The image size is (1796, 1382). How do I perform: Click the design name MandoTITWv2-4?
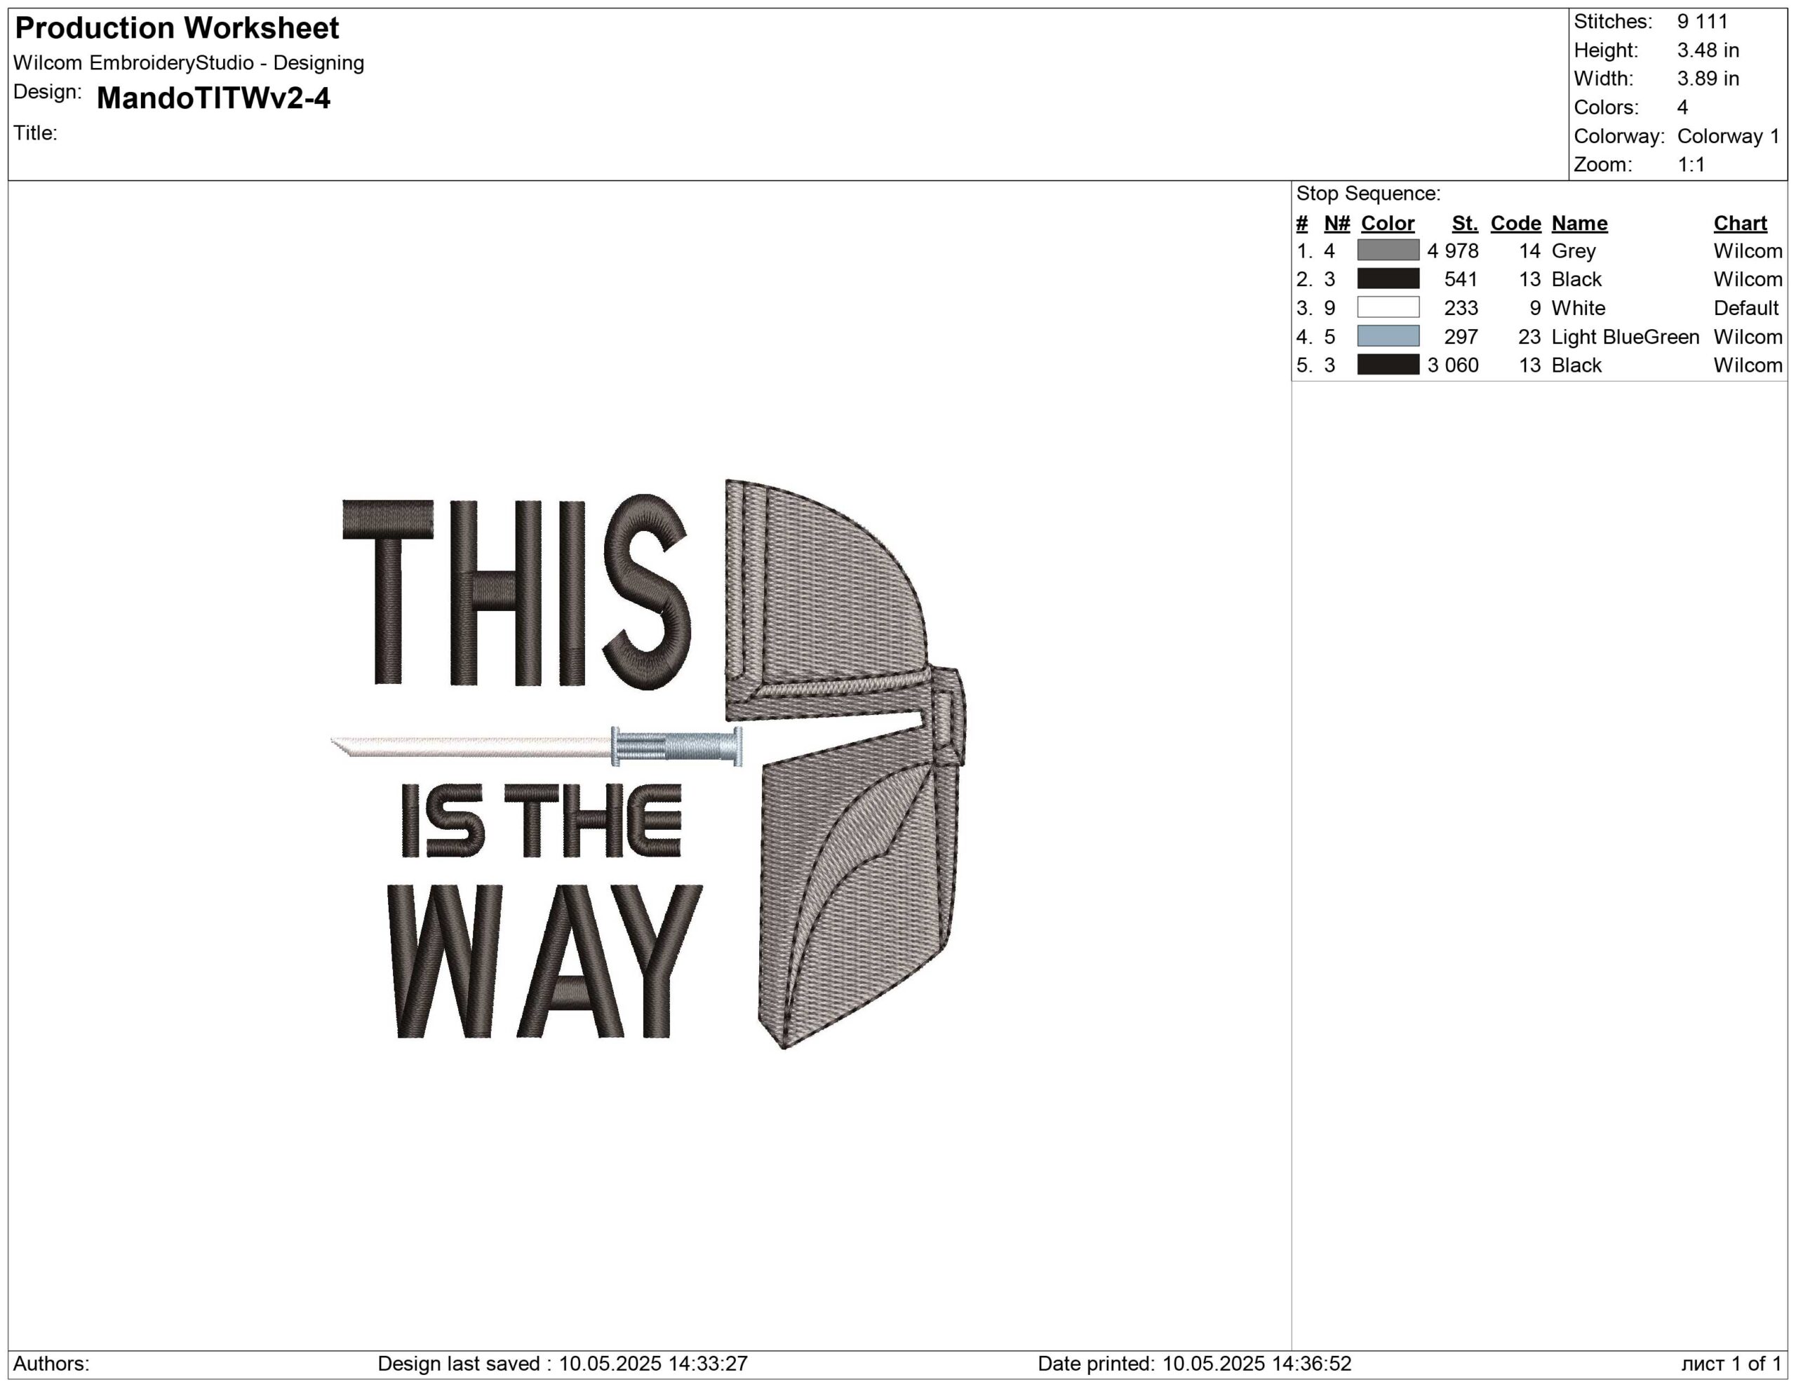(x=213, y=98)
